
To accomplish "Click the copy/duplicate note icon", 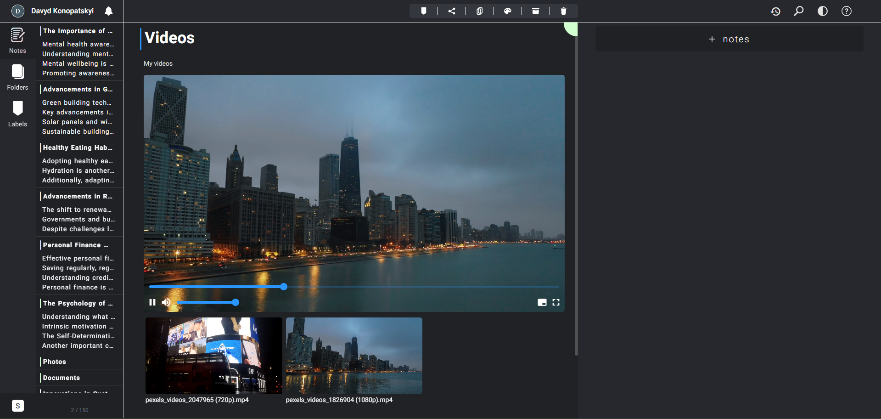I will point(480,11).
